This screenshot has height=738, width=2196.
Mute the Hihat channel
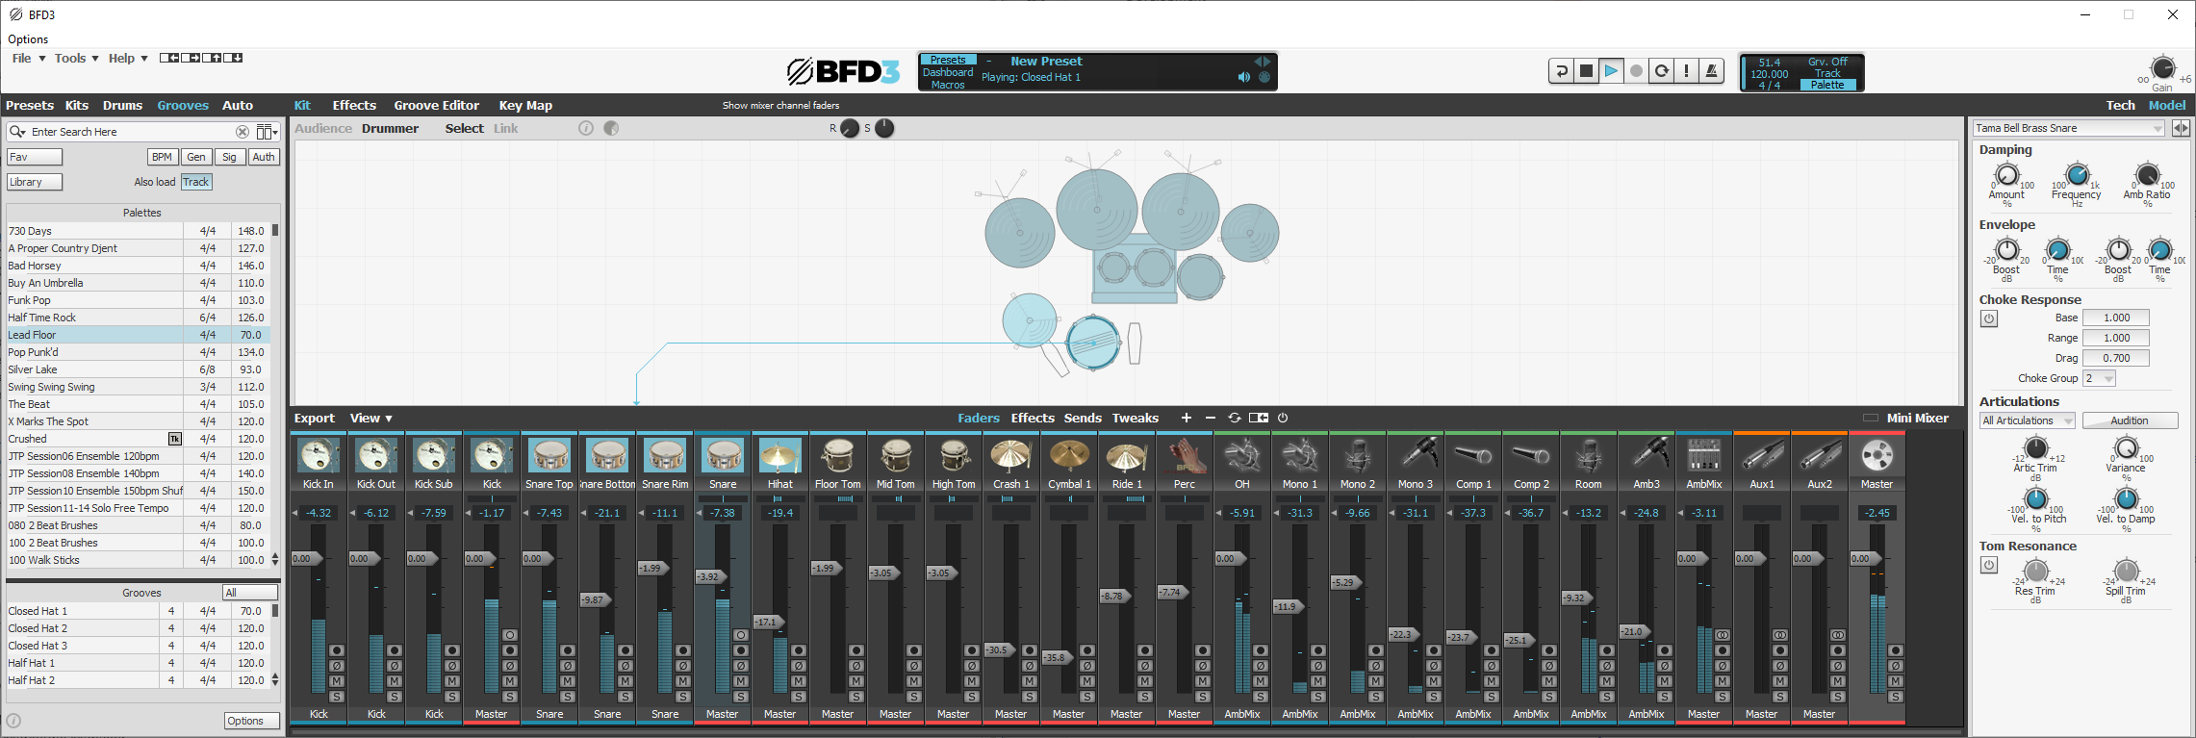[x=799, y=681]
